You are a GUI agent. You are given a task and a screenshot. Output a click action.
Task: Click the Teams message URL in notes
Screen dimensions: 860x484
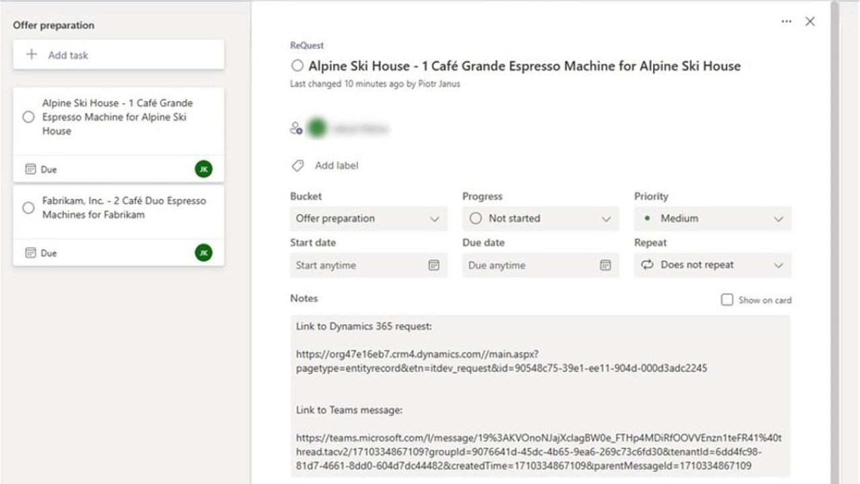click(x=539, y=452)
